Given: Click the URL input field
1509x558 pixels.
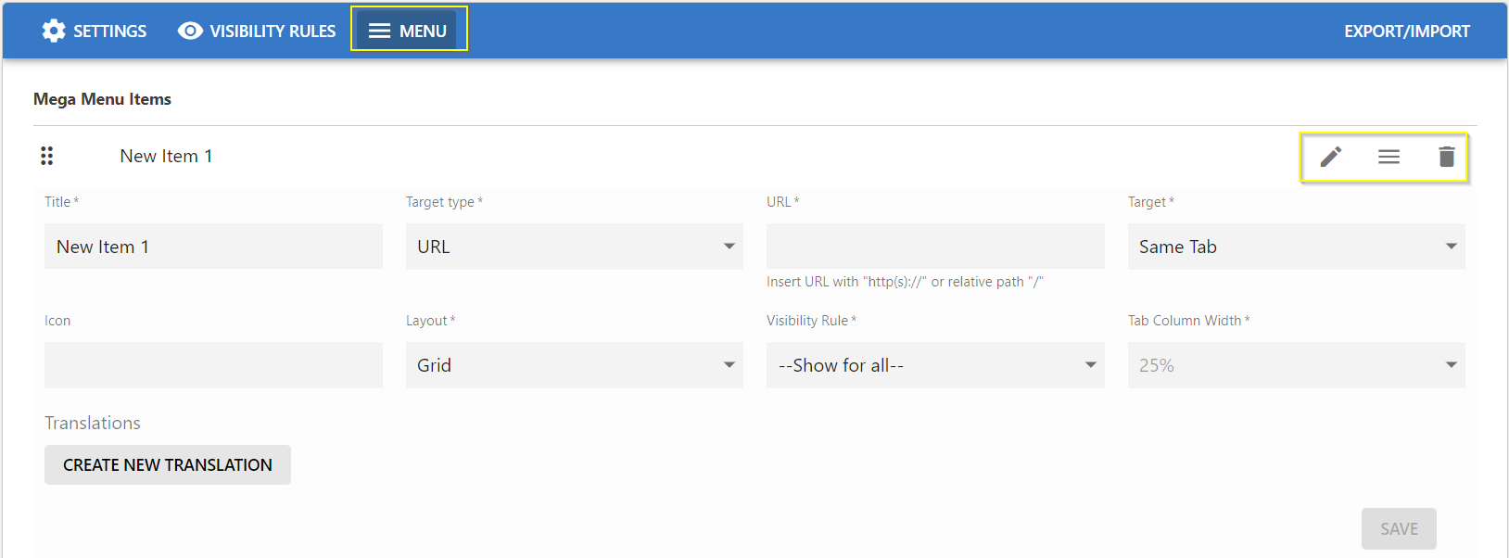Looking at the screenshot, I should click(935, 247).
